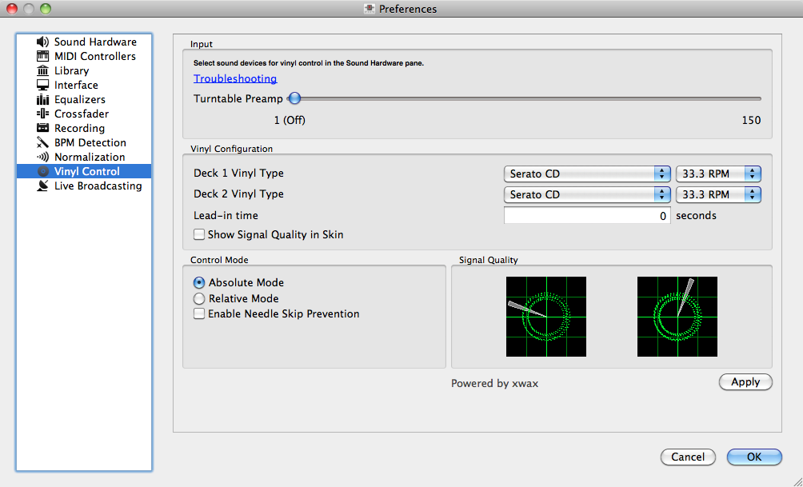Viewport: 803px width, 487px height.
Task: Click the Preferences title bar app icon
Action: (x=370, y=9)
